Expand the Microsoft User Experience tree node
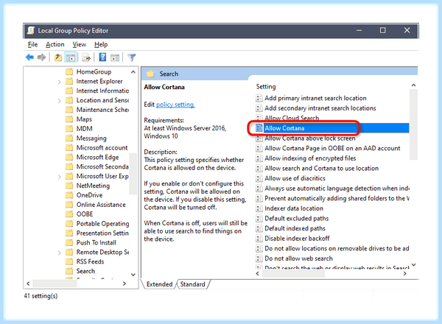The height and width of the screenshot is (324, 442). 59,177
